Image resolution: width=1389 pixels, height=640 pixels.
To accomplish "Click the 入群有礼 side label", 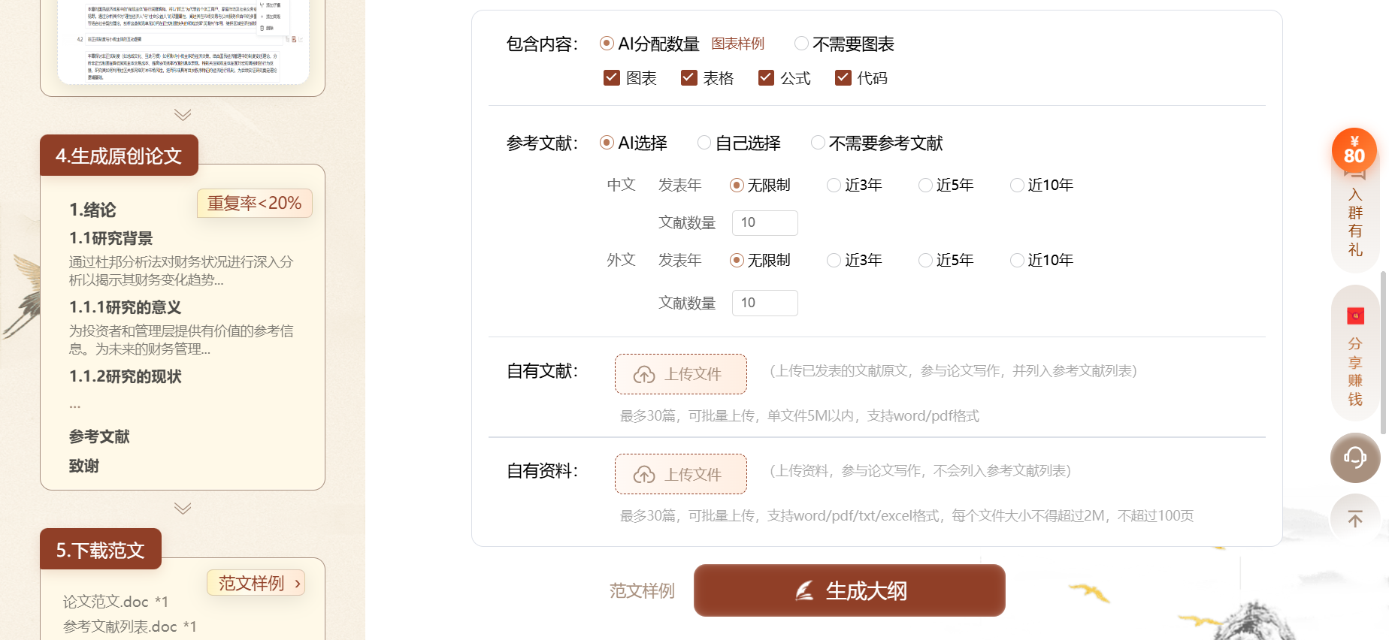I will [x=1355, y=222].
